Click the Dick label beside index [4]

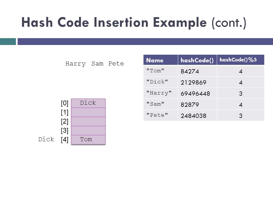(x=46, y=139)
